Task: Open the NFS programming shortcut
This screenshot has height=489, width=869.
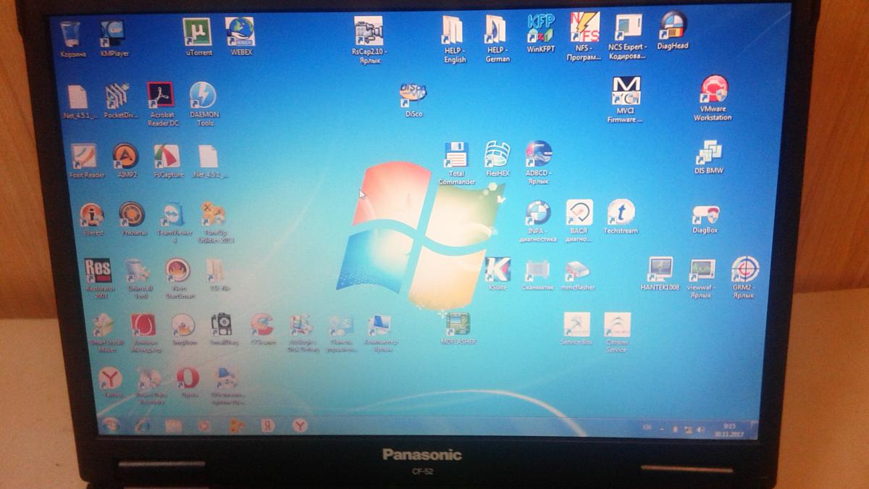Action: [x=584, y=29]
